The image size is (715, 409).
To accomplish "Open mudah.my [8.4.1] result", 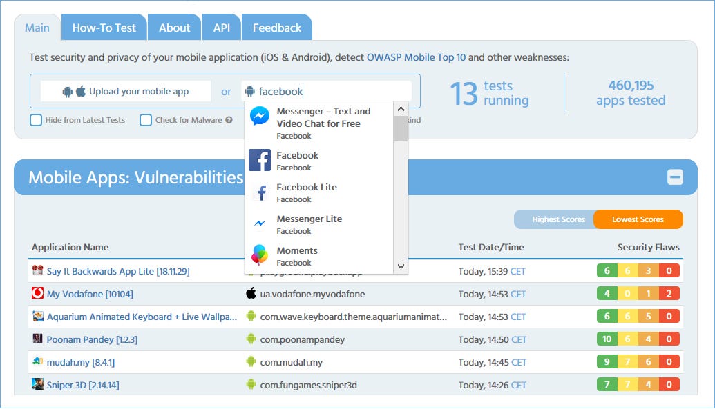I will 80,363.
